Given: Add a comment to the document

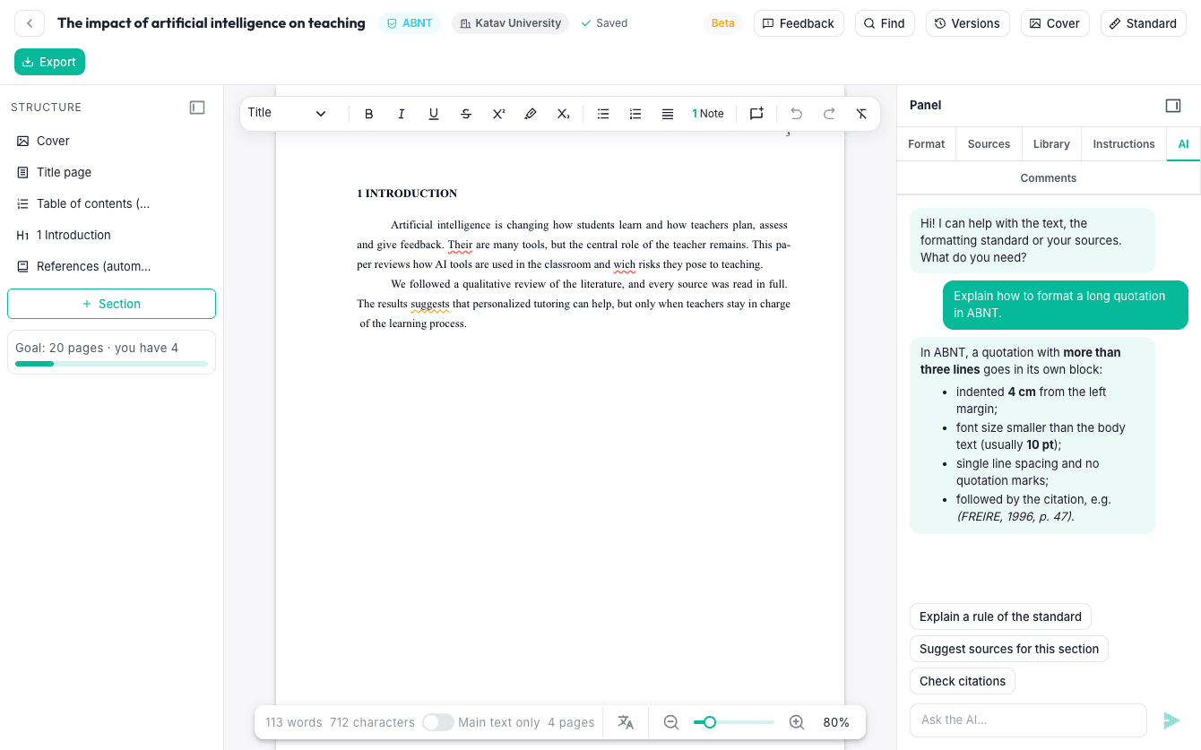Looking at the screenshot, I should 756,114.
